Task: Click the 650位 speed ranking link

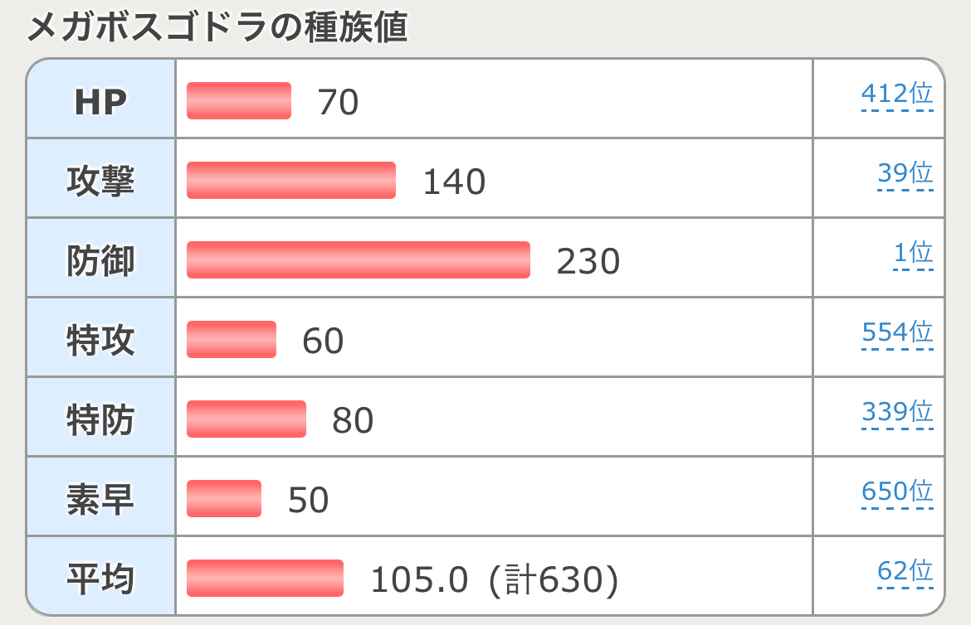Action: [897, 492]
